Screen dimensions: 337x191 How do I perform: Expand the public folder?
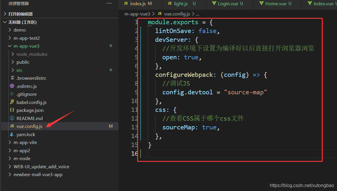(13, 62)
